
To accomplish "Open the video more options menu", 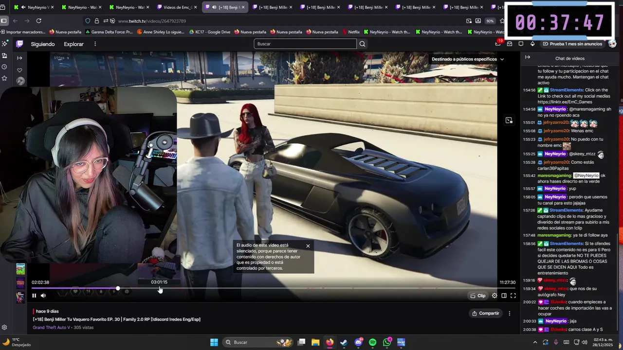I will (x=510, y=314).
